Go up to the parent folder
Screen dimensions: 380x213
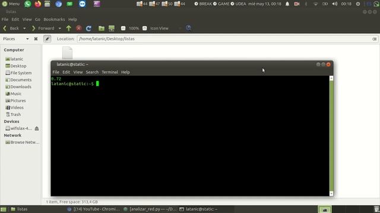pyautogui.click(x=69, y=28)
